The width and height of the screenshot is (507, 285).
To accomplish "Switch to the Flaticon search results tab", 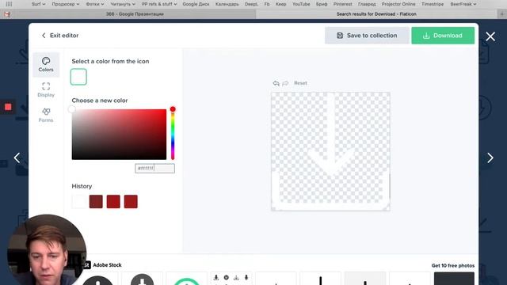I will click(376, 14).
